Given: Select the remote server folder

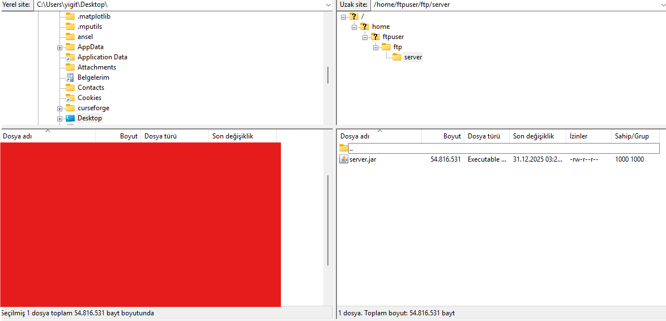Looking at the screenshot, I should coord(413,57).
